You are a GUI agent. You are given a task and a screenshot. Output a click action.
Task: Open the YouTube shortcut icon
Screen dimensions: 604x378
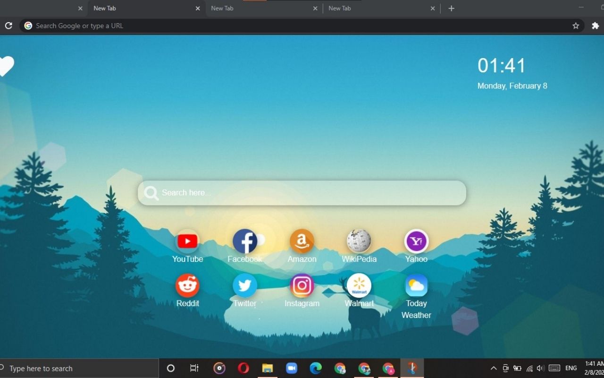click(x=187, y=241)
